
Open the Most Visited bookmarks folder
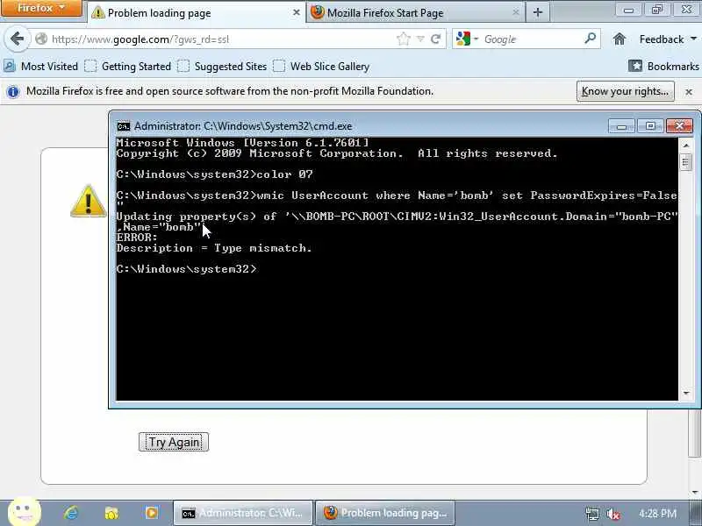40,67
